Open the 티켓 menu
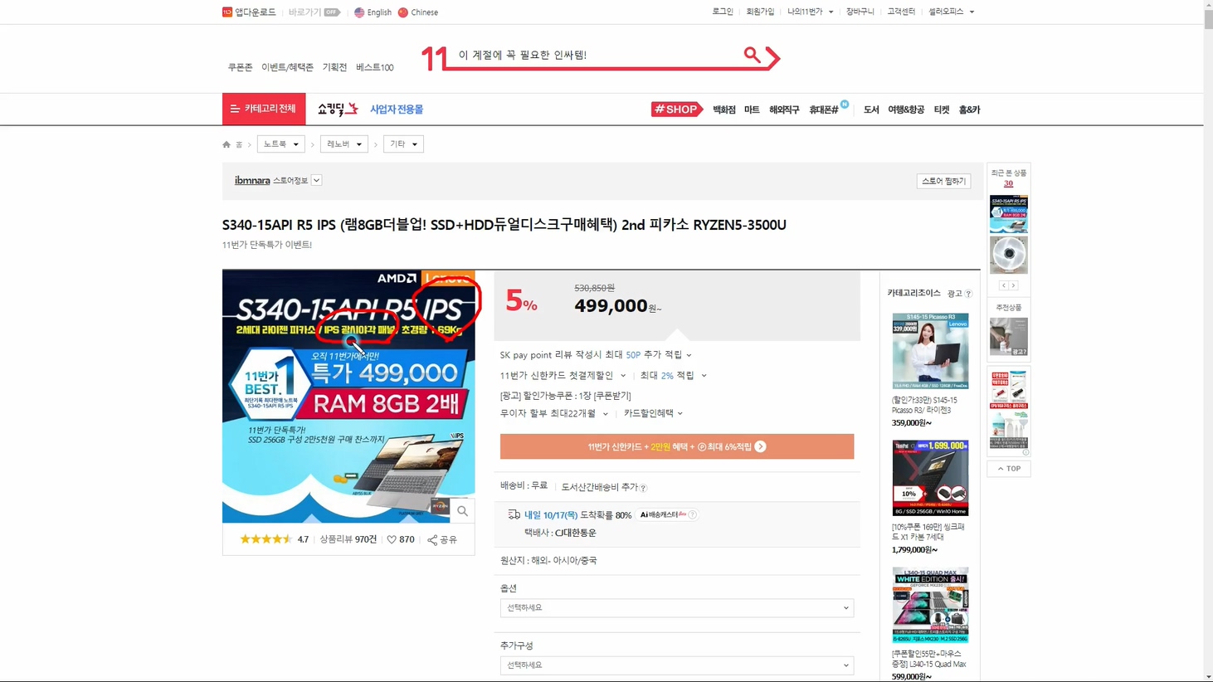This screenshot has width=1213, height=682. (x=942, y=110)
